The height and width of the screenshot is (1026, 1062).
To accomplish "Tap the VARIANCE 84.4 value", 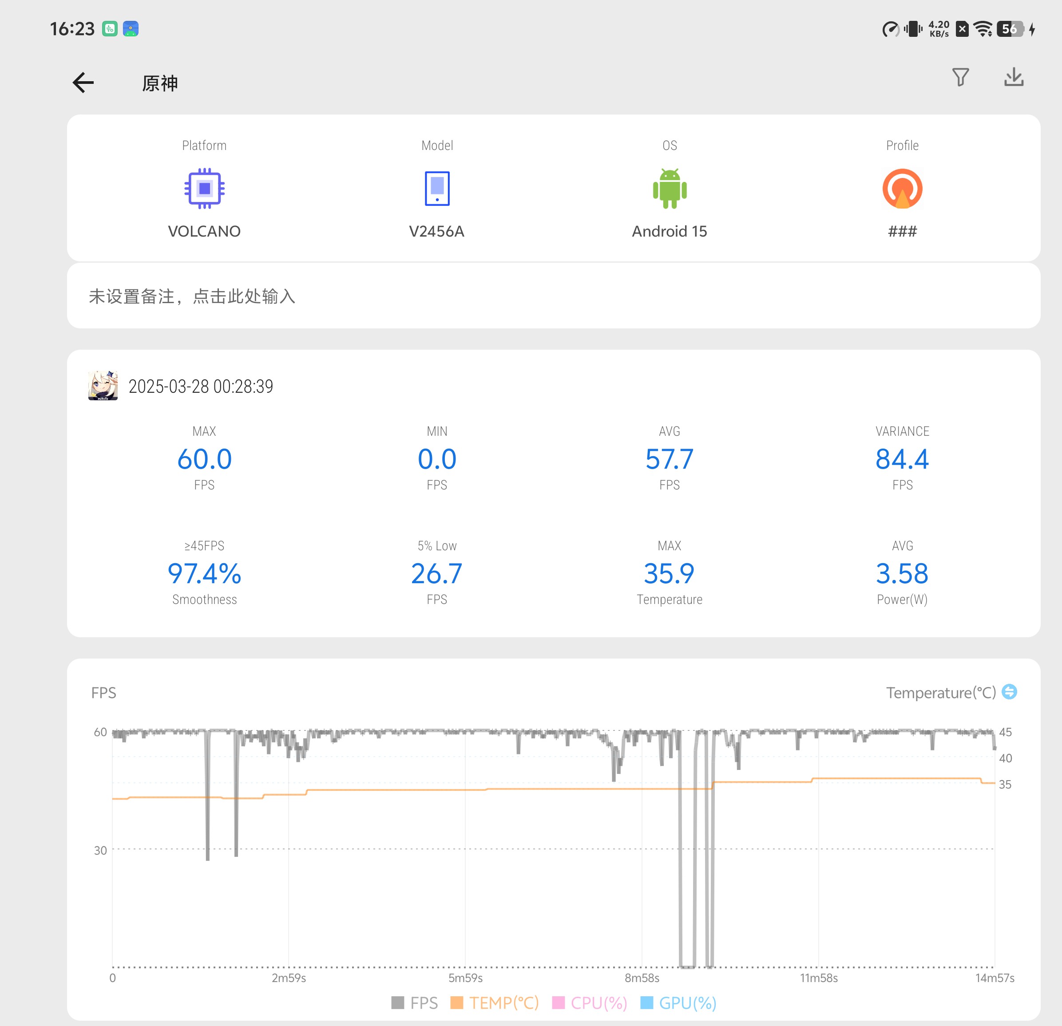I will click(902, 459).
